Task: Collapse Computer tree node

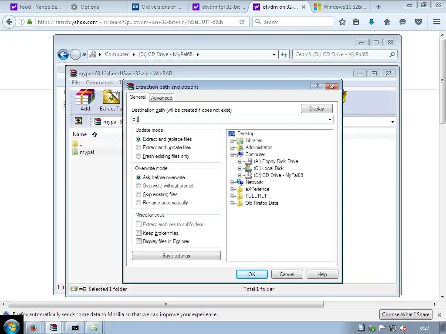Action: tap(232, 154)
